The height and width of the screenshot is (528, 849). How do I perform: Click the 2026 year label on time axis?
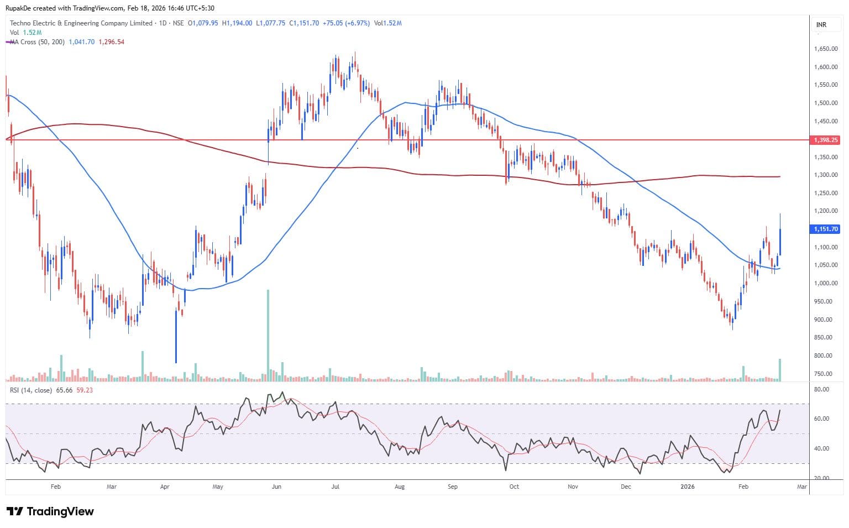tap(688, 487)
